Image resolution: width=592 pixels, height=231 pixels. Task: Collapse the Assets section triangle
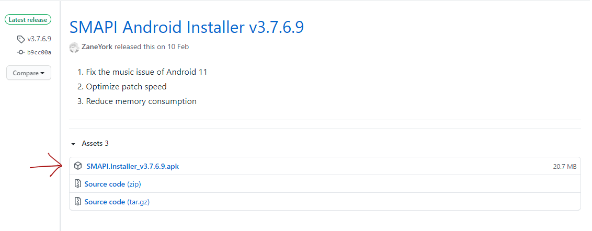(x=73, y=144)
